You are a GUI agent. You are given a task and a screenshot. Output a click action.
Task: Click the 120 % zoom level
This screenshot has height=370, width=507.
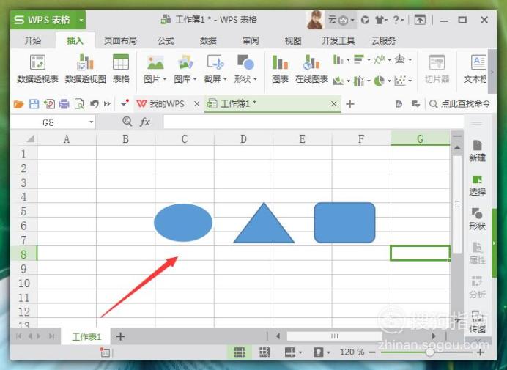(352, 352)
